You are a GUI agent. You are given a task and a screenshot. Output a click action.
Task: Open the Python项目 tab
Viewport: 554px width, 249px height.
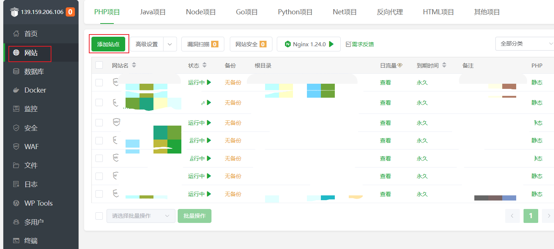295,12
